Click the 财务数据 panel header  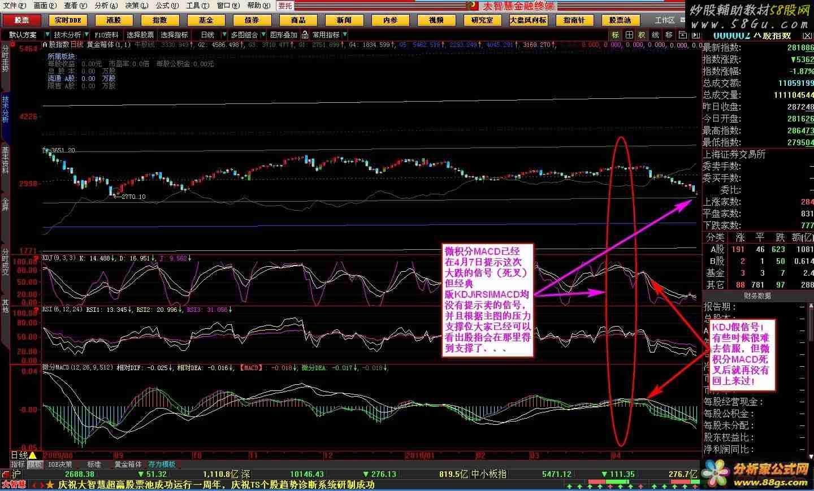(x=757, y=296)
